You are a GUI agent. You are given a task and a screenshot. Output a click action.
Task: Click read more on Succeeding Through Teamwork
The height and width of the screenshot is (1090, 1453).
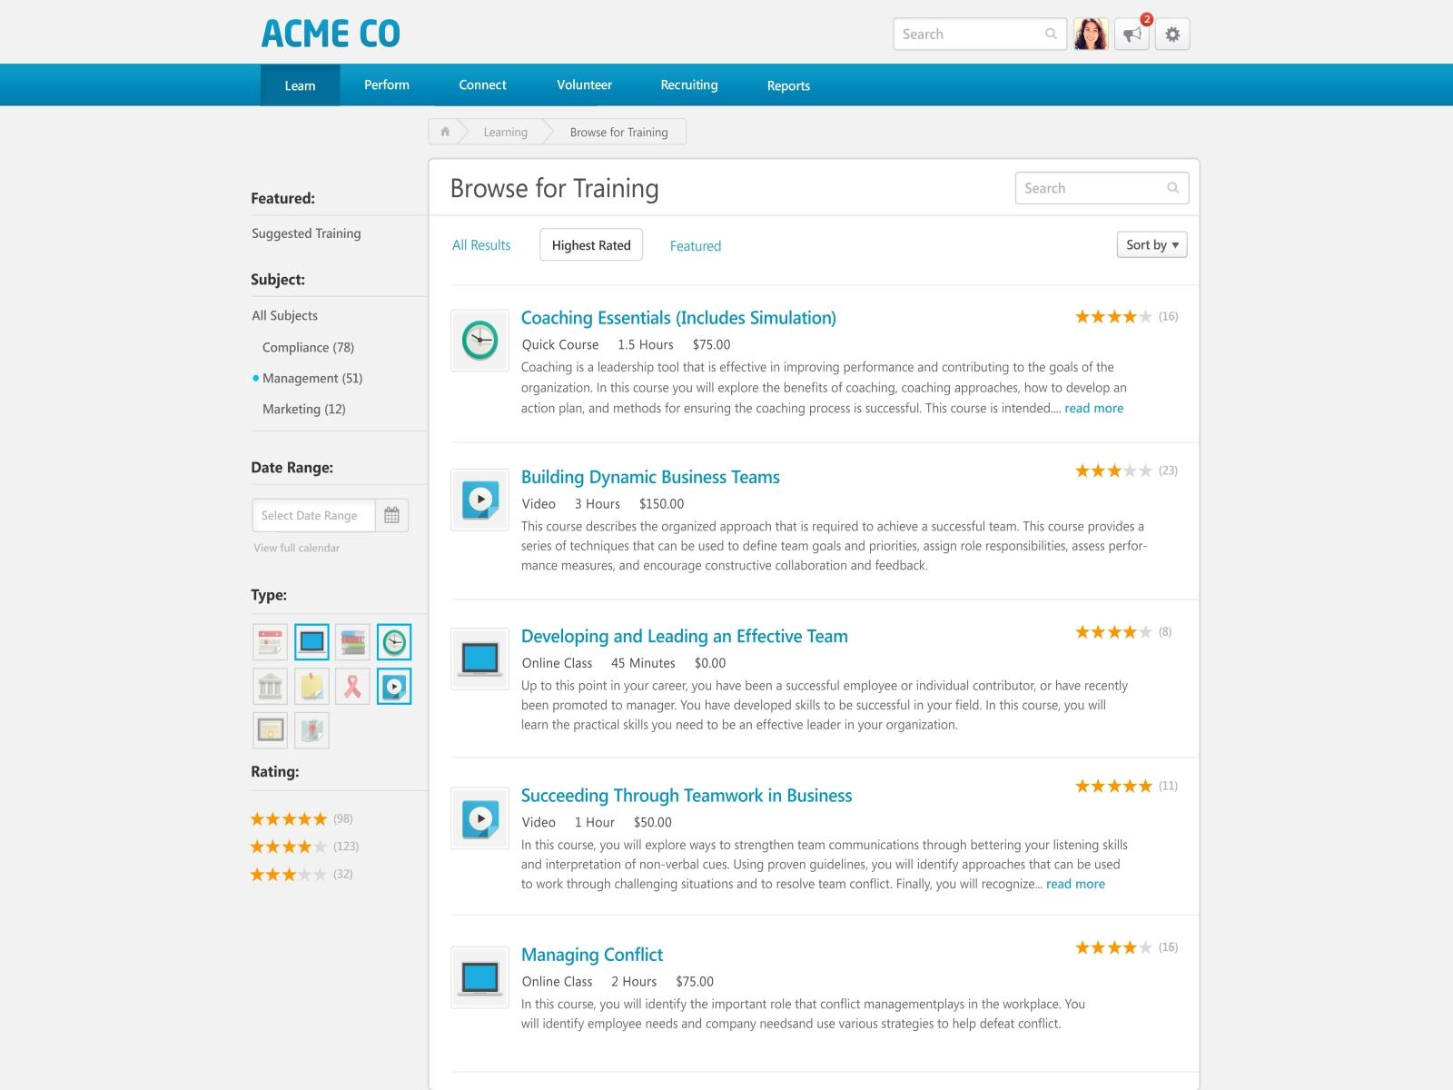(1075, 883)
